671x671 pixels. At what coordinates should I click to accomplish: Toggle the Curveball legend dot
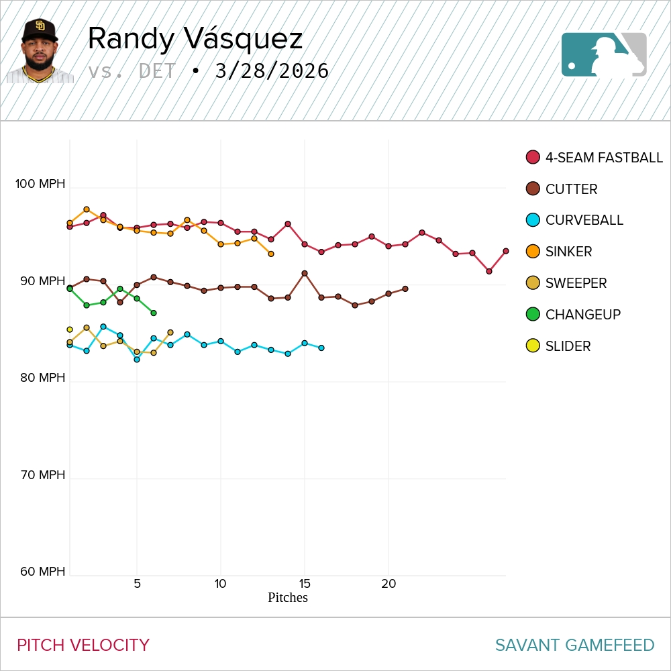click(x=533, y=220)
